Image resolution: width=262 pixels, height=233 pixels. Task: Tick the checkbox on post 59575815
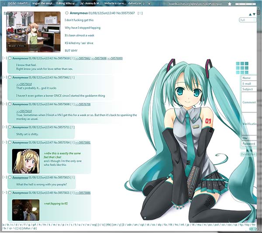pos(10,178)
